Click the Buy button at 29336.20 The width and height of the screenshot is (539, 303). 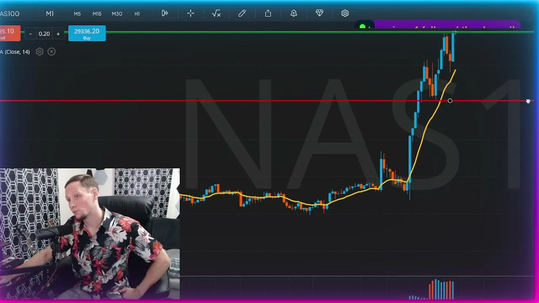(87, 34)
